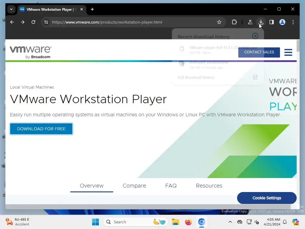Close the recent download history popup
Viewport: 305px width, 229px height.
tap(255, 36)
